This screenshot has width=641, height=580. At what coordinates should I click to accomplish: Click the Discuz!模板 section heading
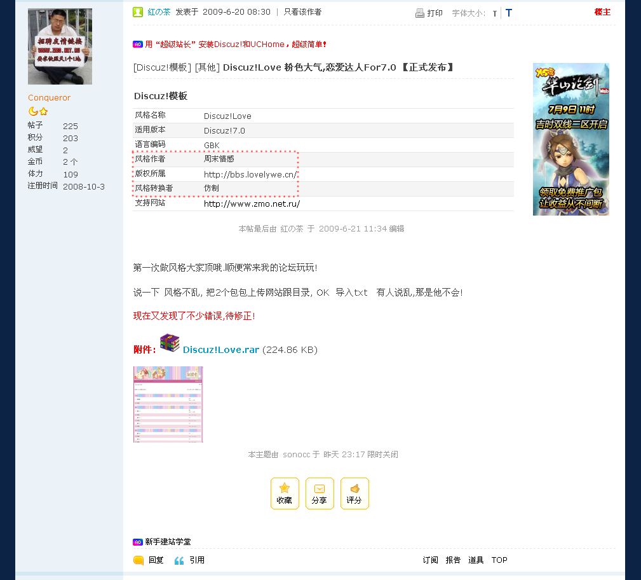(x=161, y=96)
